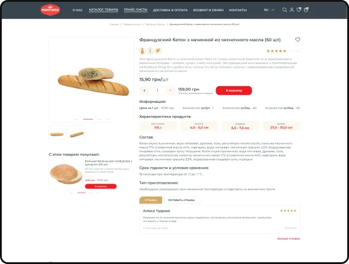This screenshot has height=264, width=349.
Task: Open the search icon in header
Action: click(285, 10)
